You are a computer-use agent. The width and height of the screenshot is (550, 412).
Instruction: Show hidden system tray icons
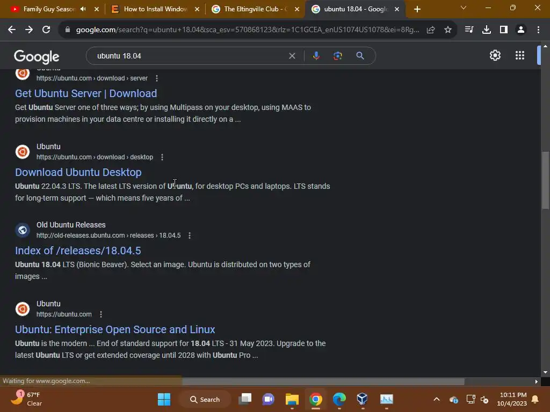(x=436, y=399)
